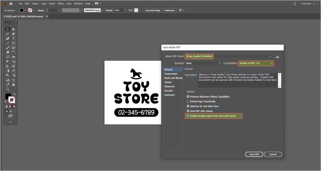Select the Rotate tool
This screenshot has width=321, height=171.
point(14,52)
